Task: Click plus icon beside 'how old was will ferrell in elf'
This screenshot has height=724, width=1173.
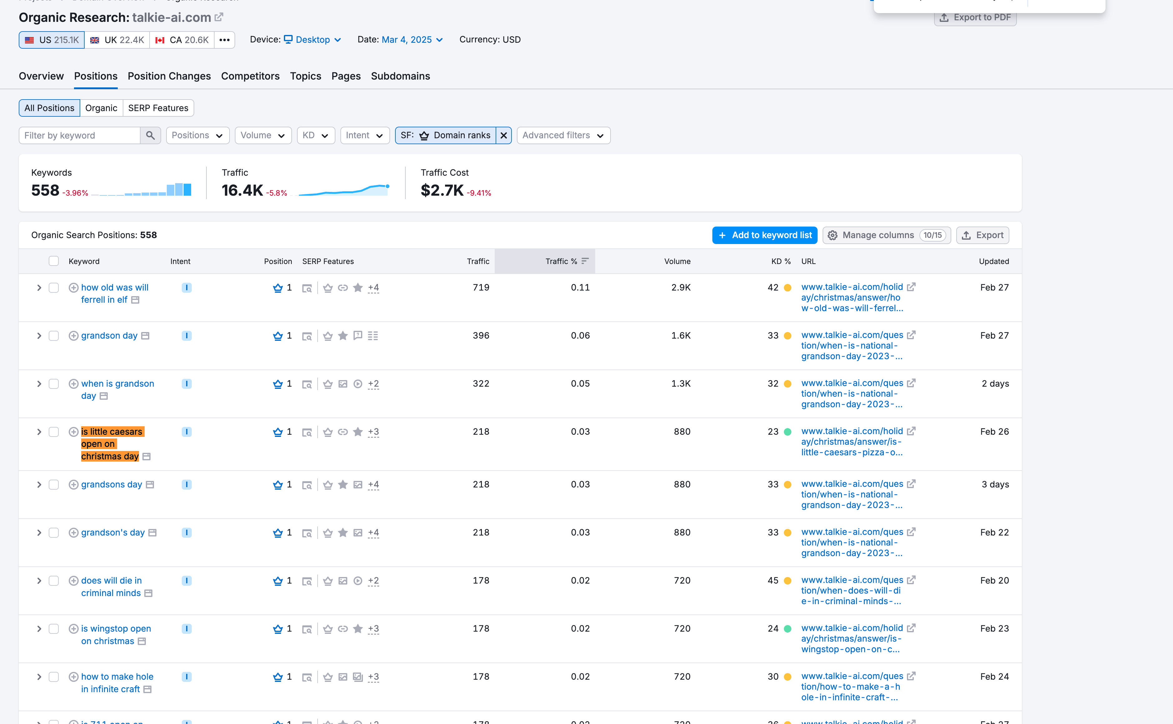Action: tap(73, 288)
